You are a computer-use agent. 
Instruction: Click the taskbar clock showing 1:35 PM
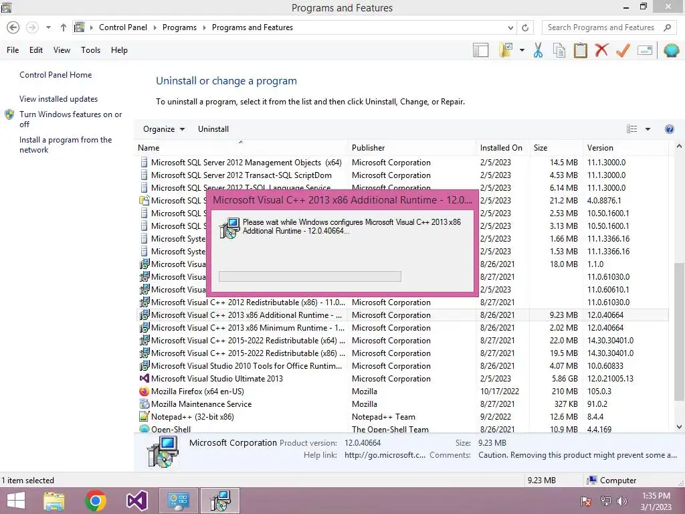(656, 501)
